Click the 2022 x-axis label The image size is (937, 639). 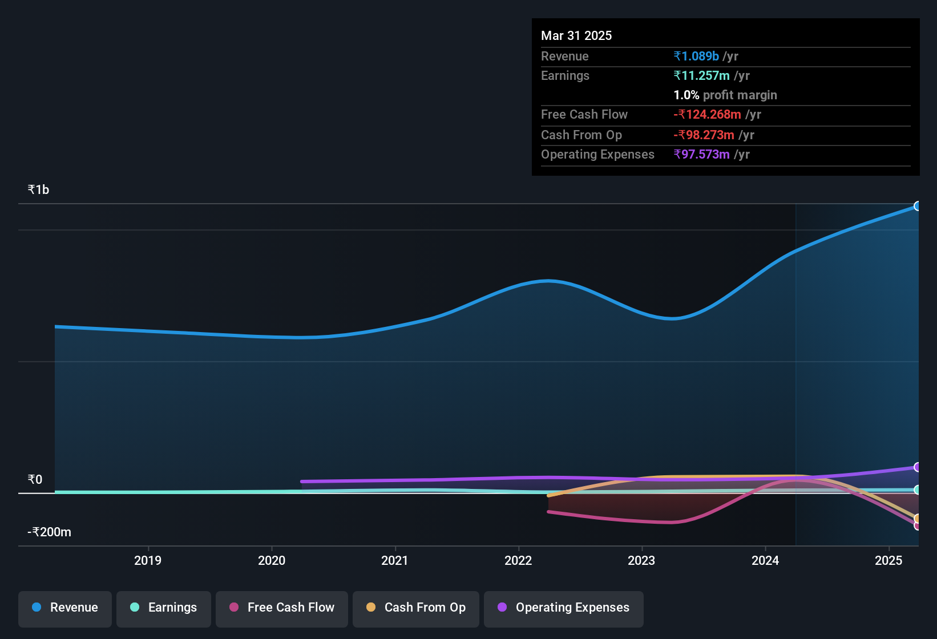(x=518, y=560)
